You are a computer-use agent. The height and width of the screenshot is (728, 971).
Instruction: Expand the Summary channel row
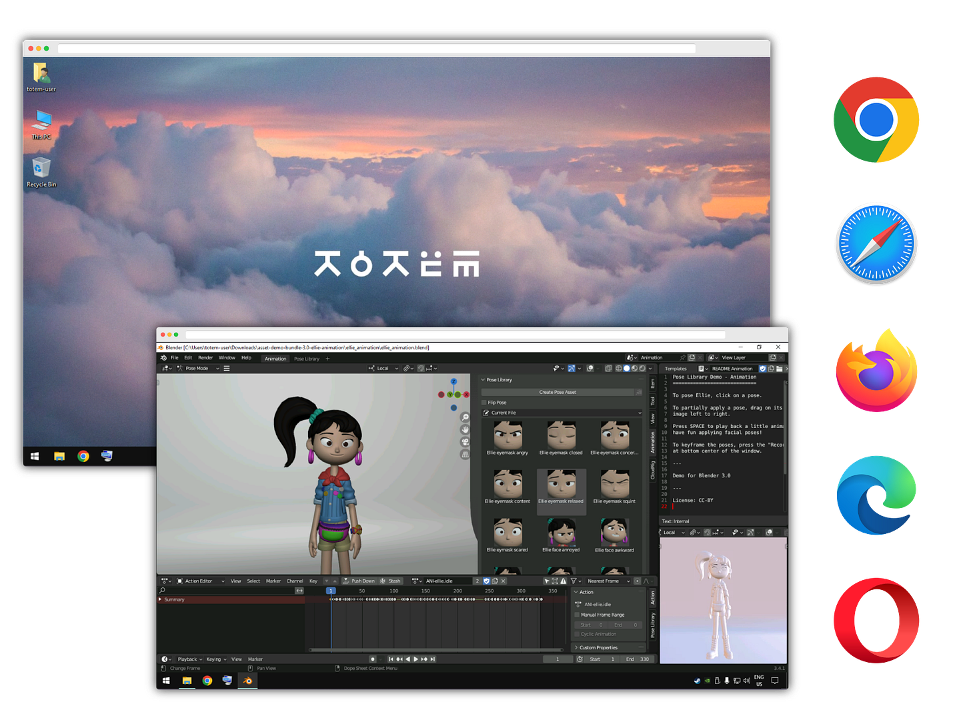coord(160,599)
